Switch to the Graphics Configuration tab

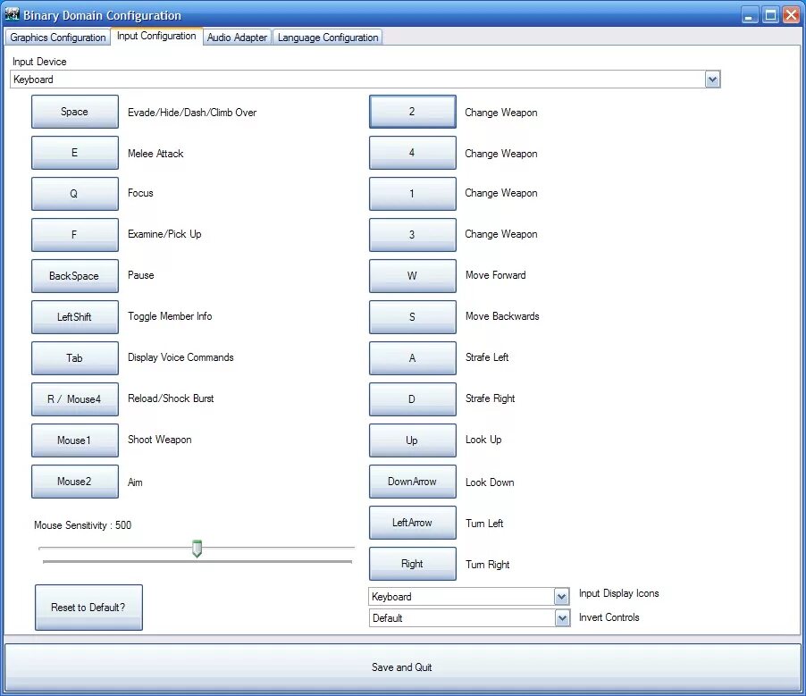pyautogui.click(x=57, y=38)
